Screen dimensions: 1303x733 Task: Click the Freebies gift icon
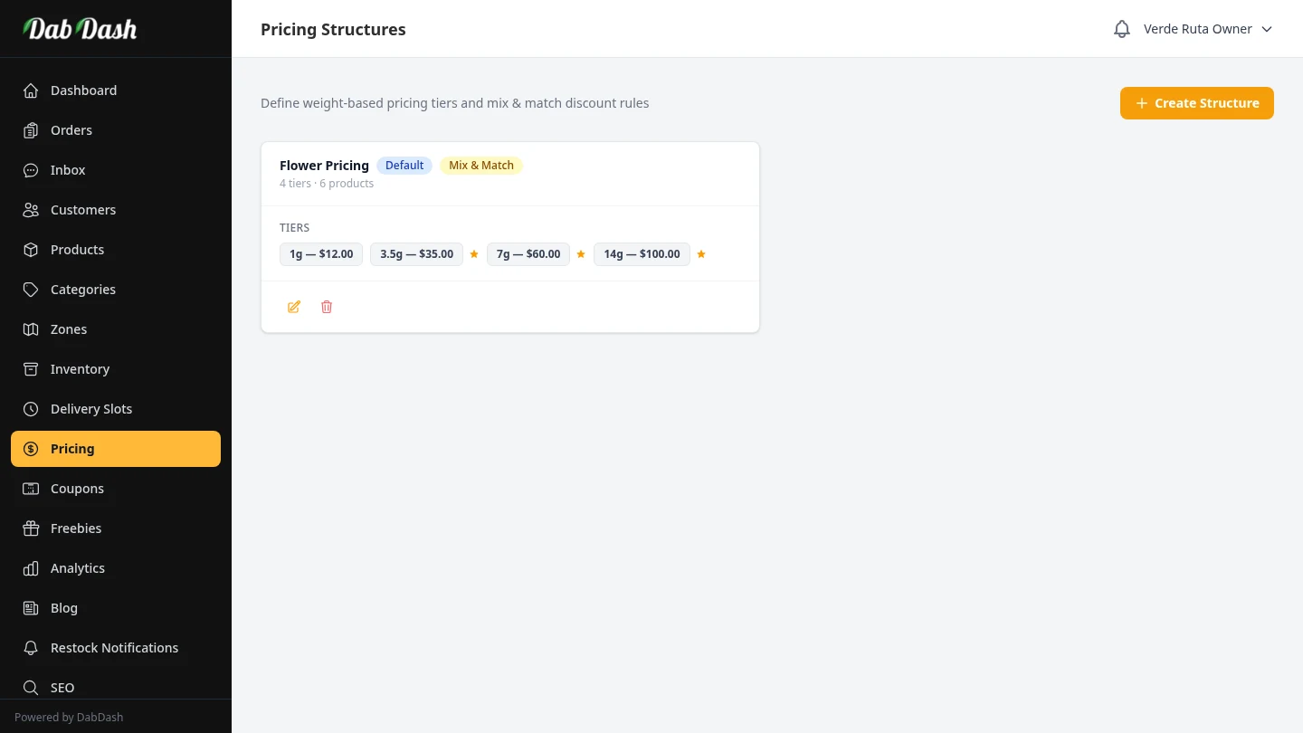click(x=31, y=528)
